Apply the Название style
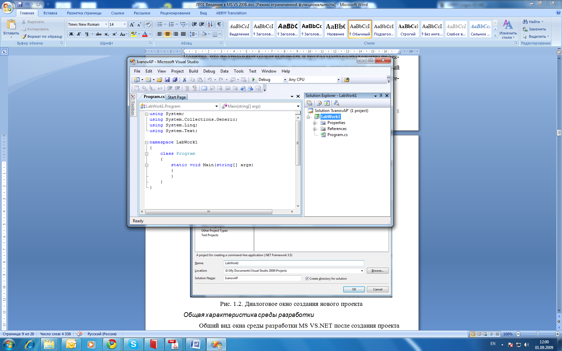Image resolution: width=562 pixels, height=351 pixels. coord(336,29)
